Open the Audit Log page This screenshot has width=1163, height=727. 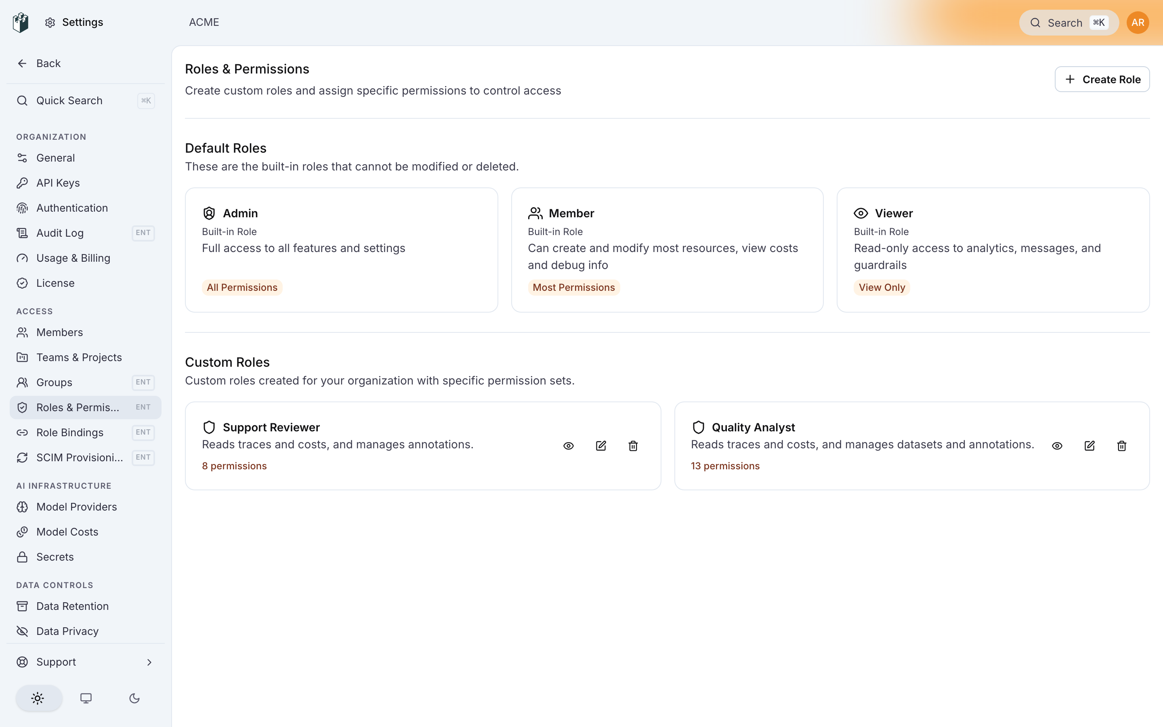click(x=86, y=233)
